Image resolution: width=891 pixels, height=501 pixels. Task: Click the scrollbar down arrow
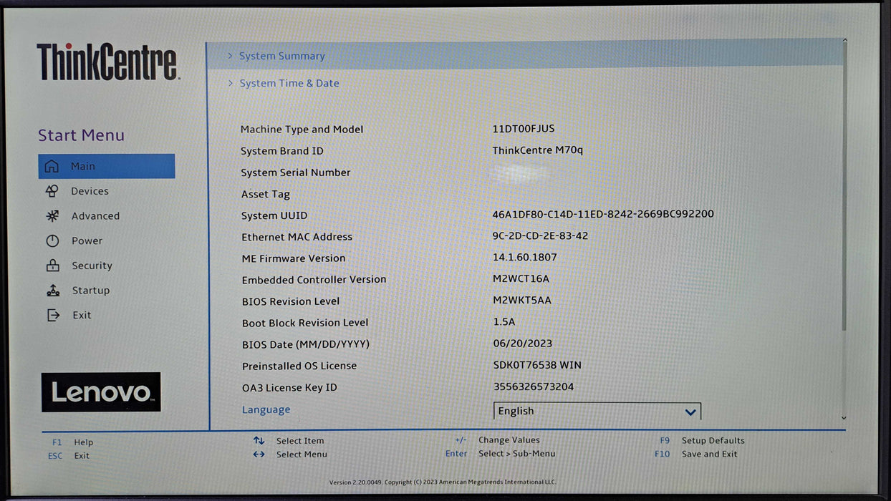pyautogui.click(x=844, y=418)
